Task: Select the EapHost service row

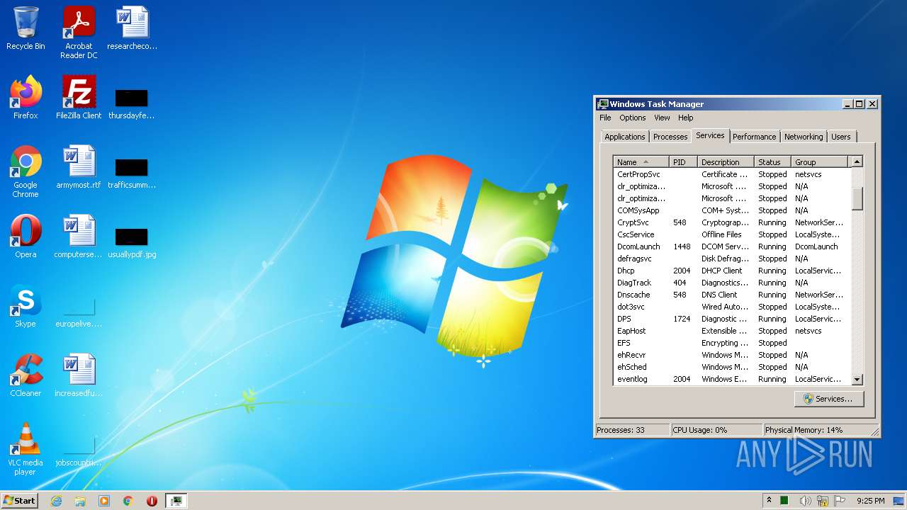Action: (x=731, y=331)
